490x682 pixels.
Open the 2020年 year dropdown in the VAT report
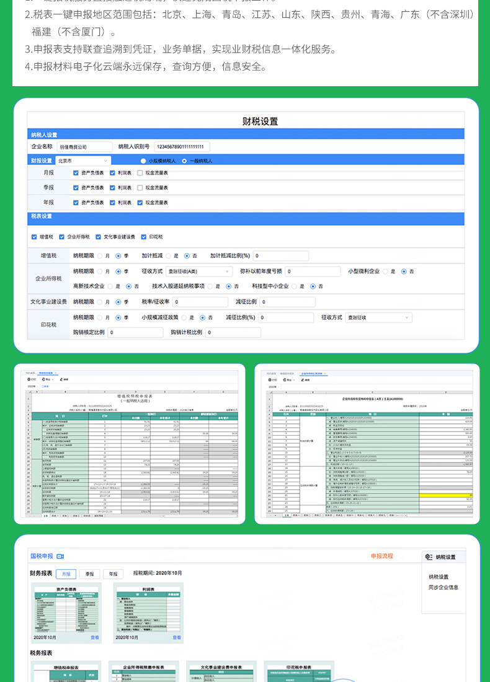(x=33, y=386)
